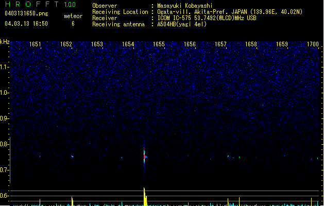Image resolution: width=324 pixels, height=206 pixels.
Task: Click the 1658 time axis marker
Action: pos(251,44)
